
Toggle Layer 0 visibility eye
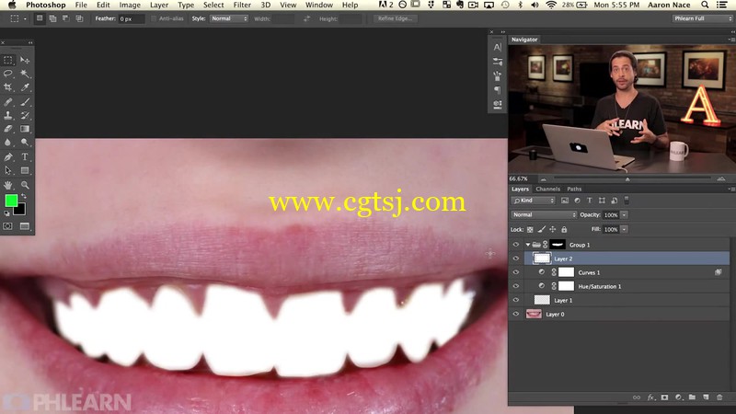pyautogui.click(x=516, y=314)
